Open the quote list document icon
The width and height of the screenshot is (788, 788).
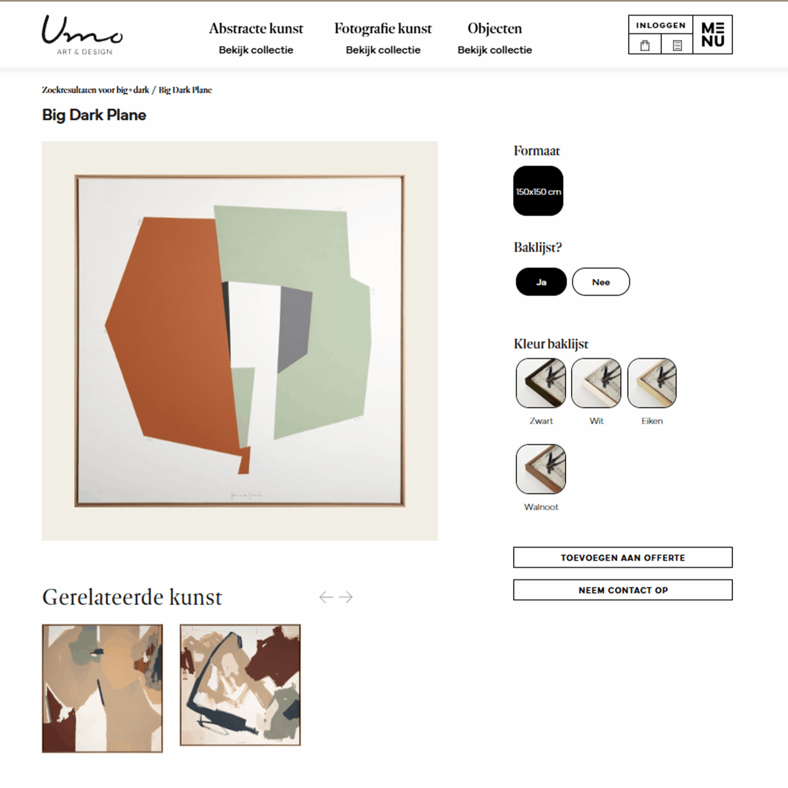tap(677, 45)
